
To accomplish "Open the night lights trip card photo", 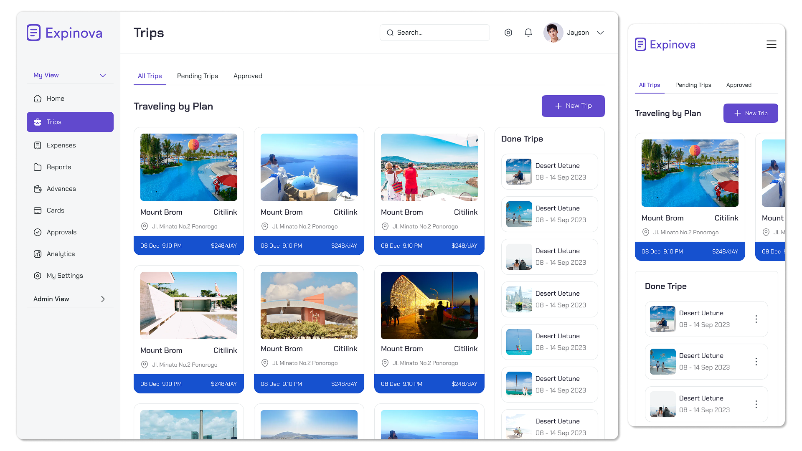I will pos(429,305).
